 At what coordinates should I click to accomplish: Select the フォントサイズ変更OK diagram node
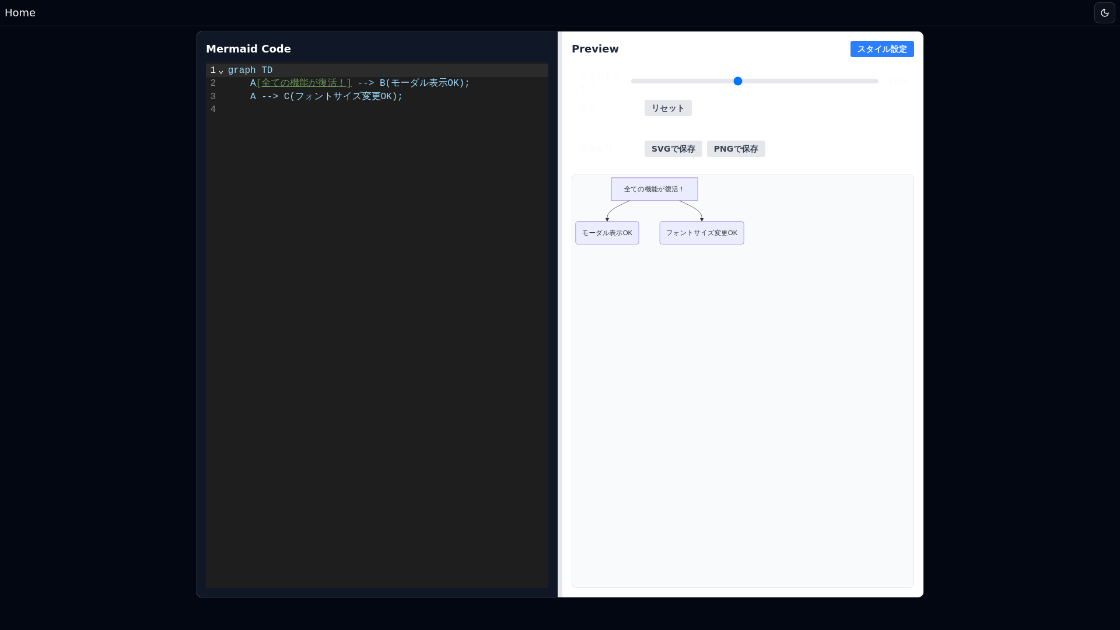pos(701,233)
